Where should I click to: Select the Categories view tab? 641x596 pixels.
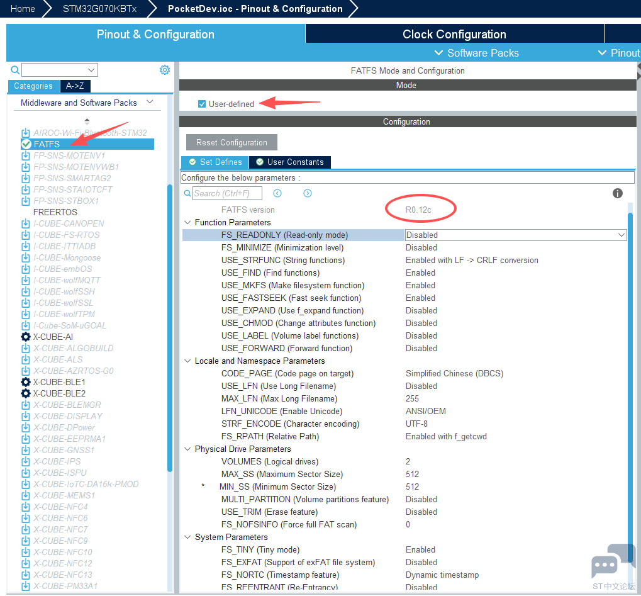[33, 86]
